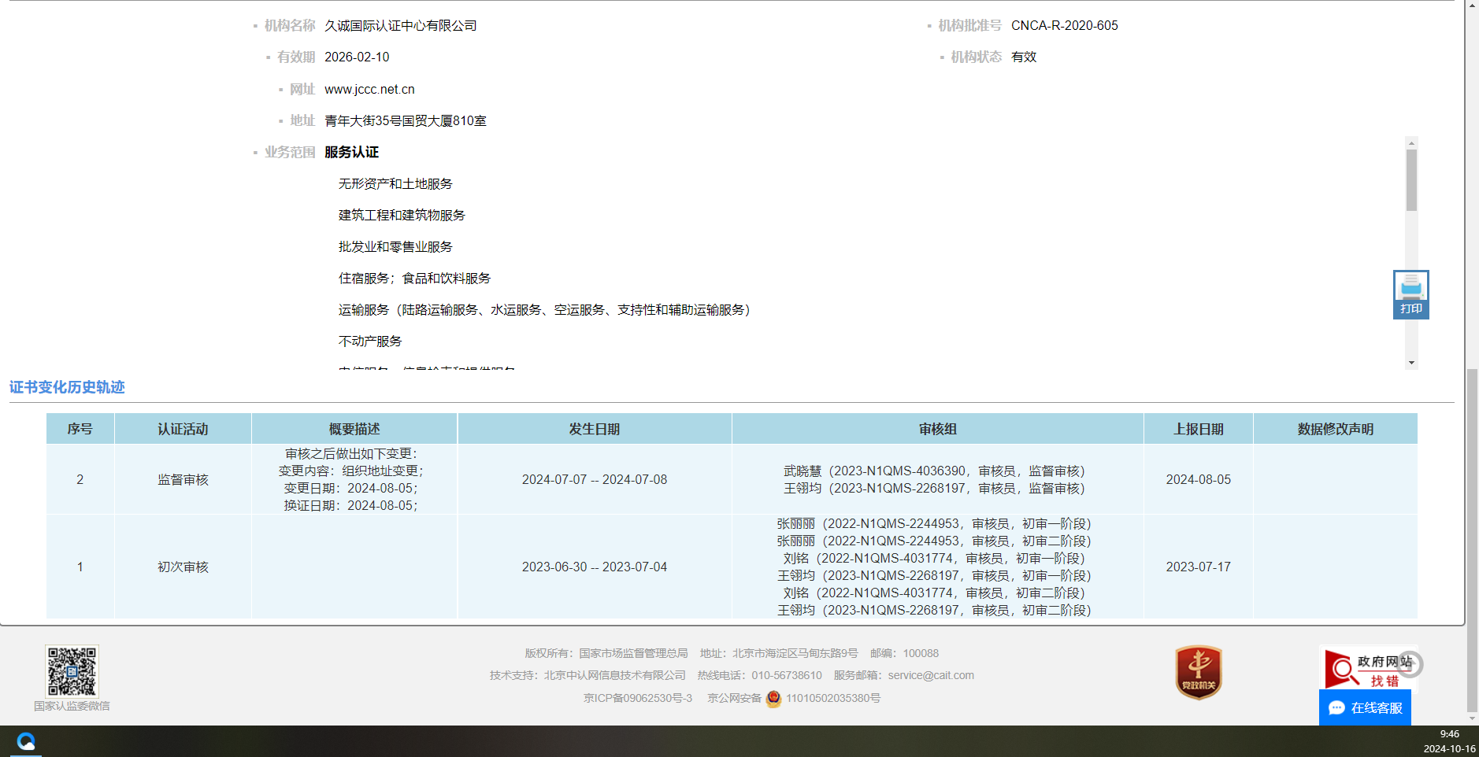Click the agency name 久诚国际认证中心有限公司
The image size is (1479, 757).
401,25
